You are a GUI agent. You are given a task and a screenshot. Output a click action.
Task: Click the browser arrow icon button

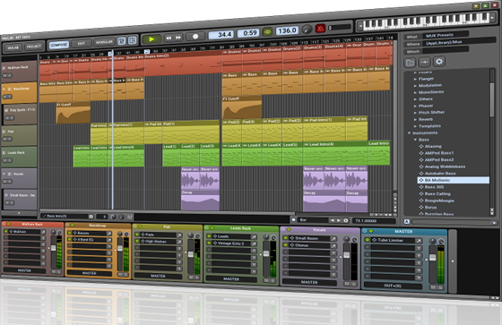pyautogui.click(x=425, y=62)
